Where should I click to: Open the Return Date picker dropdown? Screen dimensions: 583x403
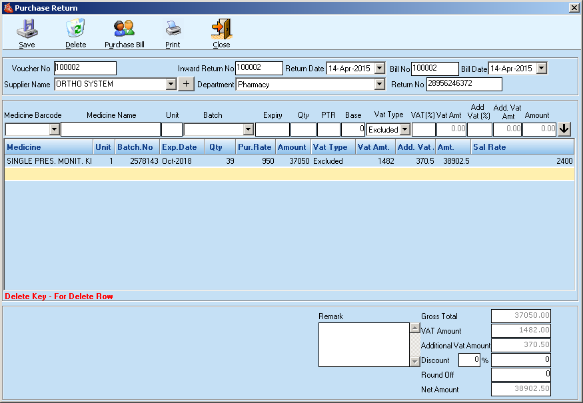click(380, 68)
